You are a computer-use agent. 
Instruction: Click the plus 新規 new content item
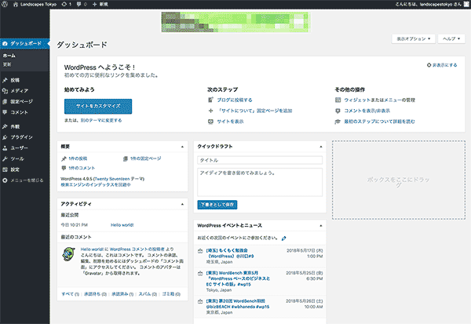(x=100, y=4)
